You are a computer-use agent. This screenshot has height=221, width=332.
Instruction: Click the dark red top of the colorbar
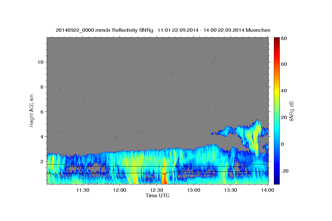point(277,39)
